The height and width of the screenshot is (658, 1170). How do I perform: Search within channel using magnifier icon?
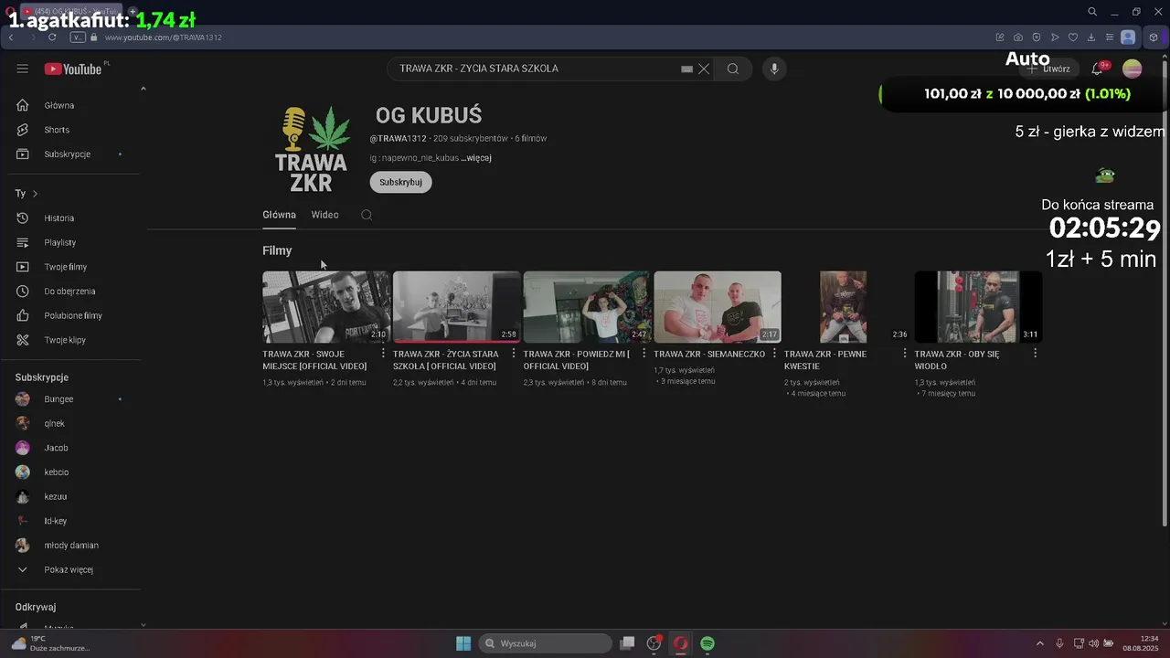[367, 215]
